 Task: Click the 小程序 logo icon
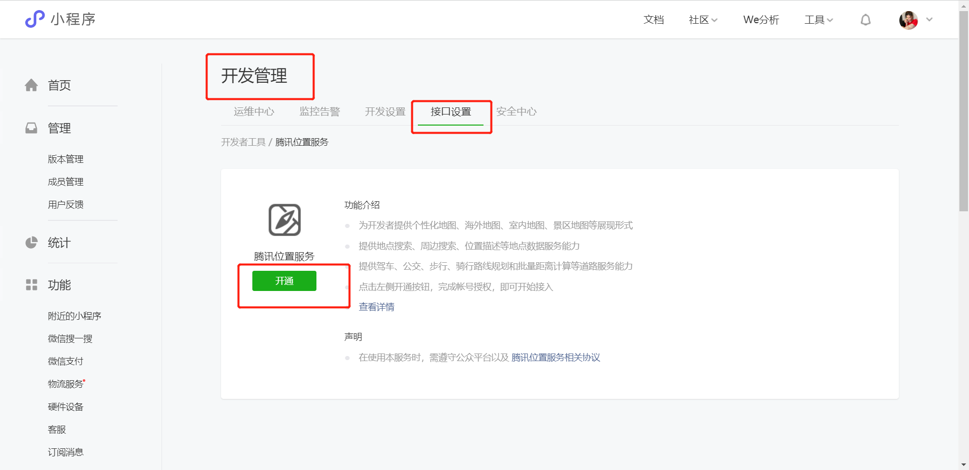35,19
